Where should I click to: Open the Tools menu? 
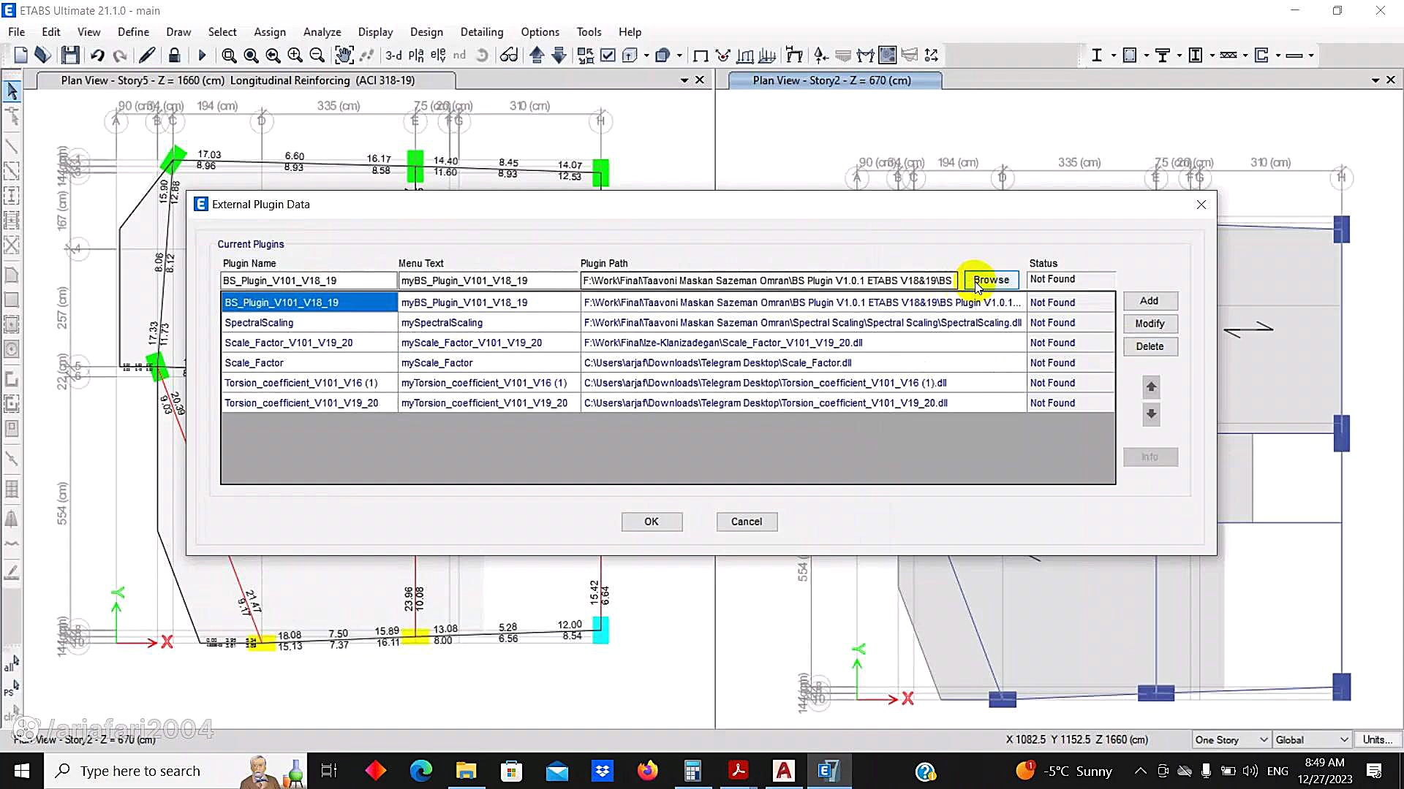[589, 32]
